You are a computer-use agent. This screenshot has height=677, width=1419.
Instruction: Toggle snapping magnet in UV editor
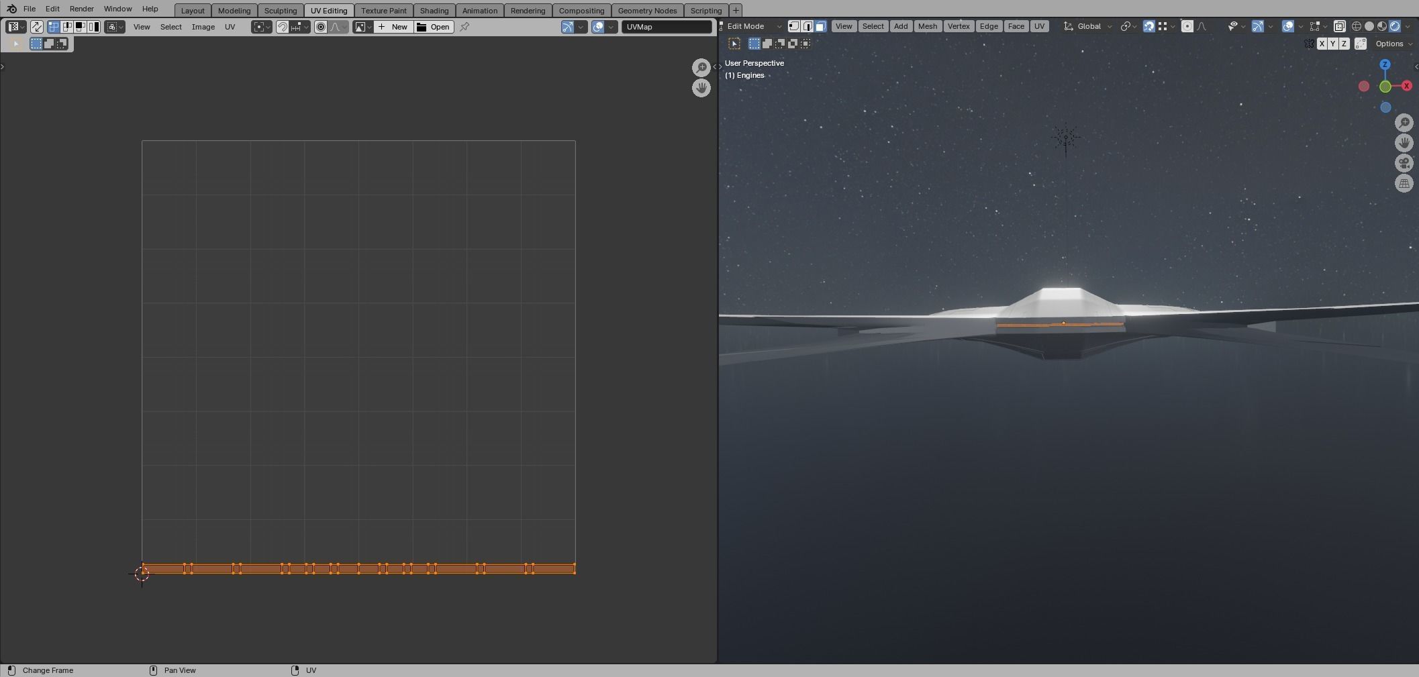coord(283,27)
